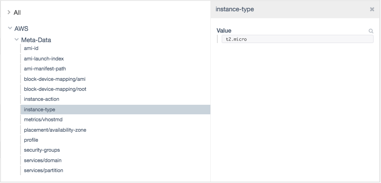381x183 pixels.
Task: Click the search magnifier icon beside Value
Action: tap(371, 31)
